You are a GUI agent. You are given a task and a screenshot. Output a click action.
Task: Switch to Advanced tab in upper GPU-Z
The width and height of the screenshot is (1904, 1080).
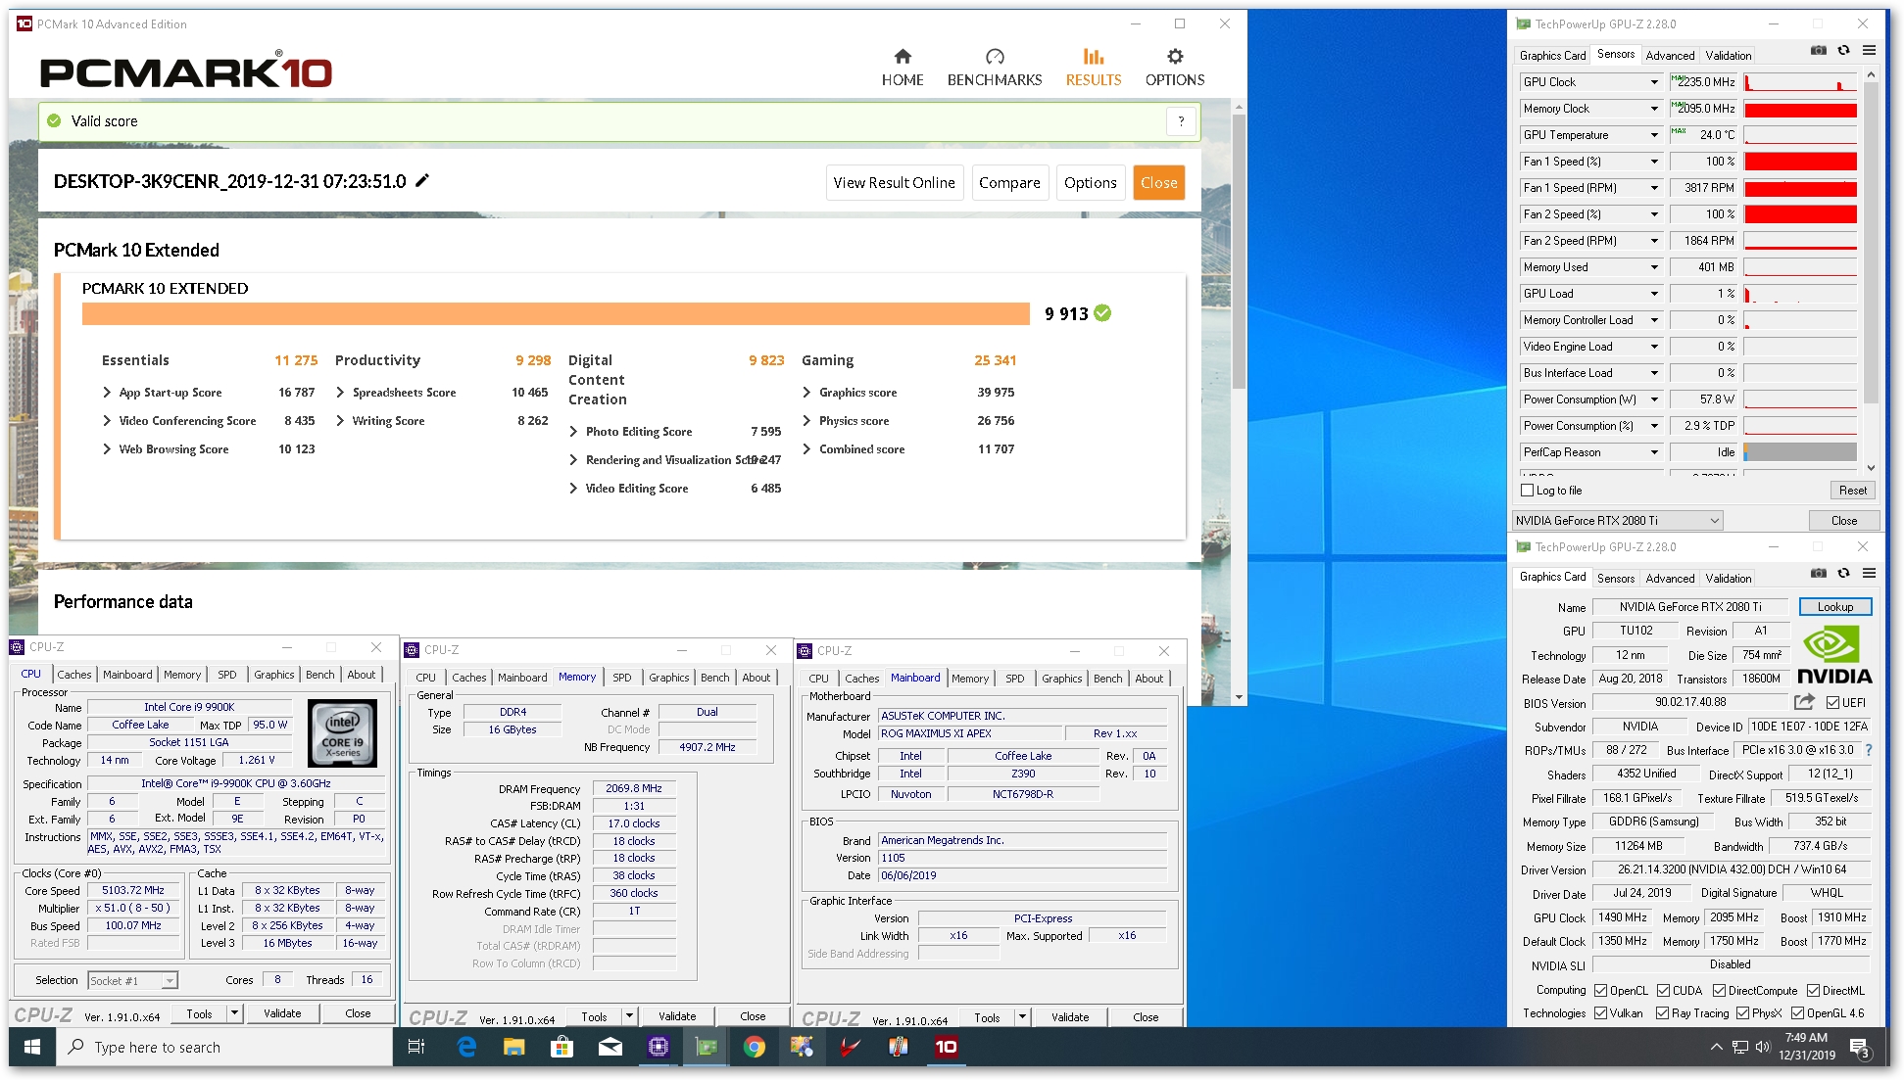[1669, 56]
